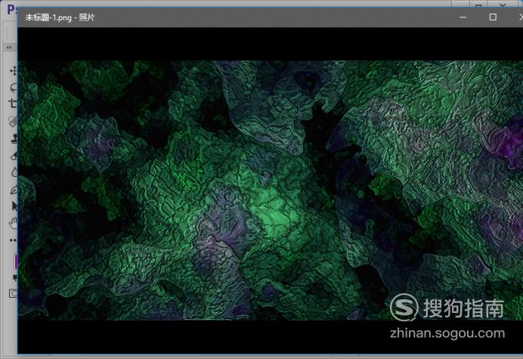
Task: Maximize the Photos viewer window
Action: (x=493, y=17)
